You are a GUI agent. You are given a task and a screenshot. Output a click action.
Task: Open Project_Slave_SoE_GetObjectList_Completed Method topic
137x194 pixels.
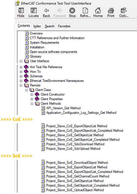pos(83,185)
